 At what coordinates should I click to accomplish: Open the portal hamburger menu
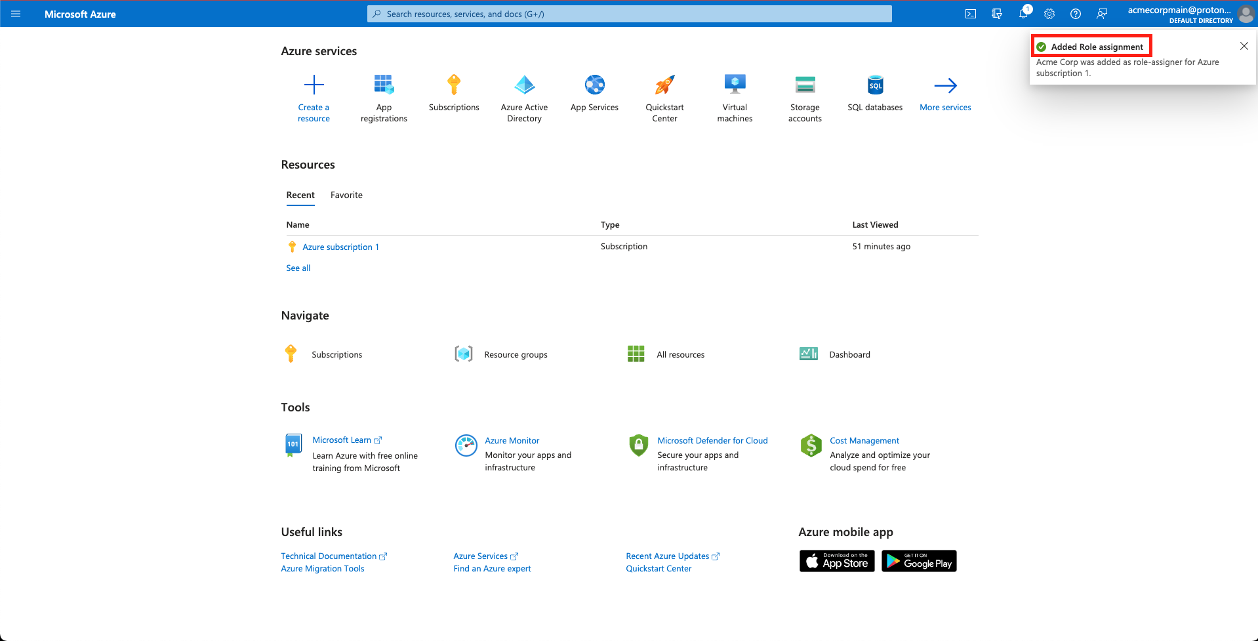(16, 14)
